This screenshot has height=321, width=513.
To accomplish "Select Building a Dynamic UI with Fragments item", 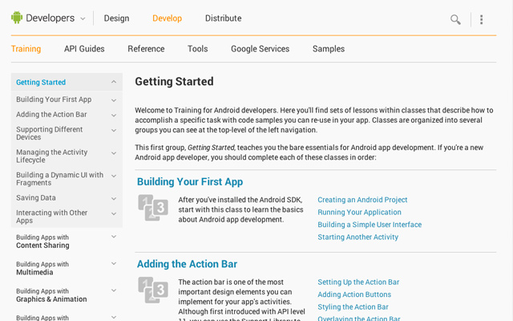I will (60, 179).
